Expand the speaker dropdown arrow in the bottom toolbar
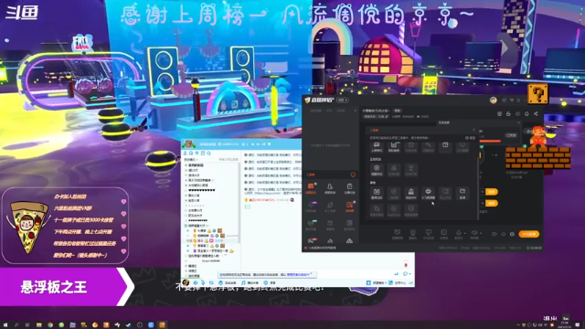 481,233
